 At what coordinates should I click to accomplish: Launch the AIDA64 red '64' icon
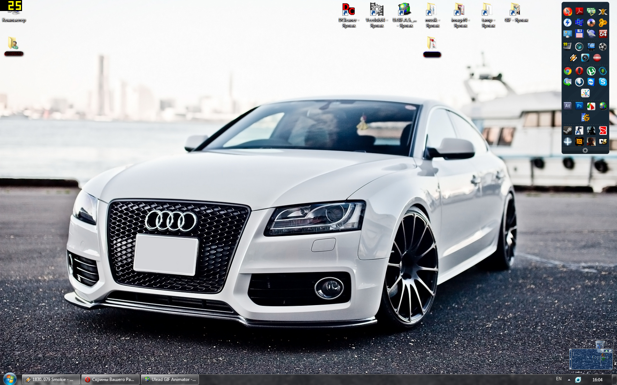(603, 34)
